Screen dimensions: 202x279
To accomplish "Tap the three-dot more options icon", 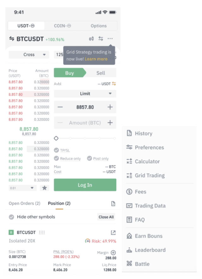I will (x=110, y=39).
